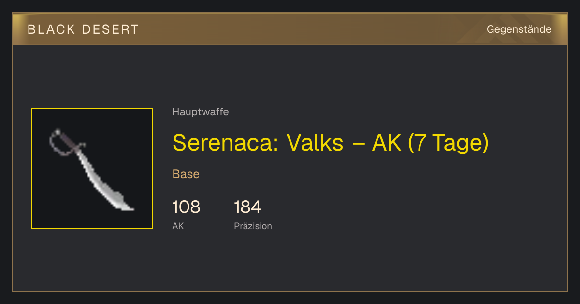Select the Base enhancement level label

click(x=186, y=174)
